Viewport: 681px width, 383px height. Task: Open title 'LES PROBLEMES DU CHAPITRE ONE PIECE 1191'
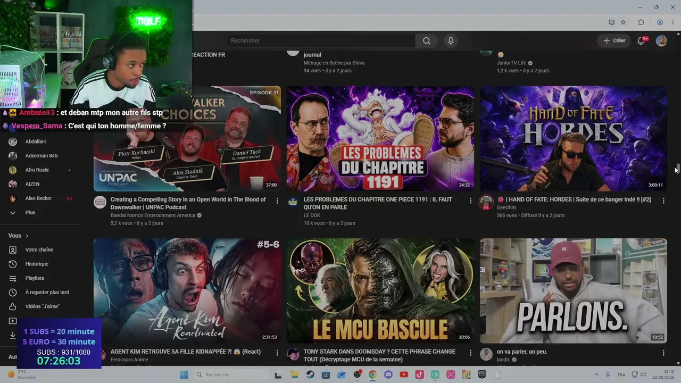[x=378, y=203]
